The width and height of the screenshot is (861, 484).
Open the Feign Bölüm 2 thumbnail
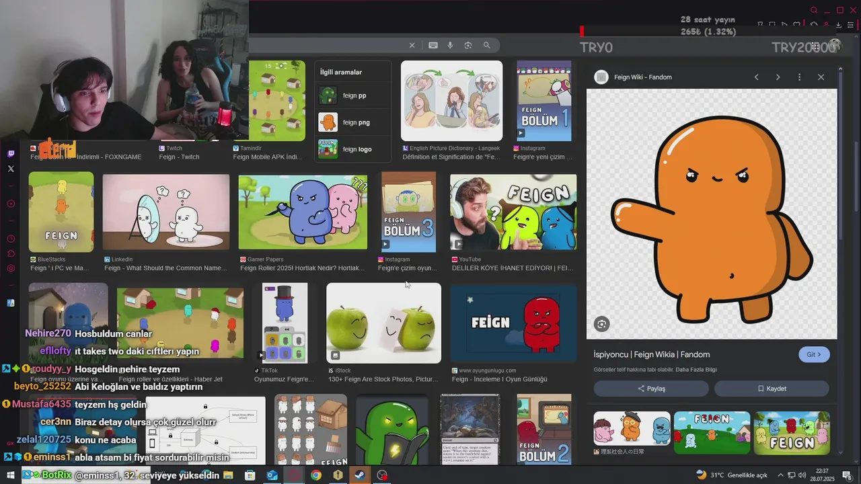[x=544, y=429]
